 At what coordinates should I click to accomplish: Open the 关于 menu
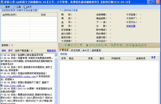pos(28,7)
